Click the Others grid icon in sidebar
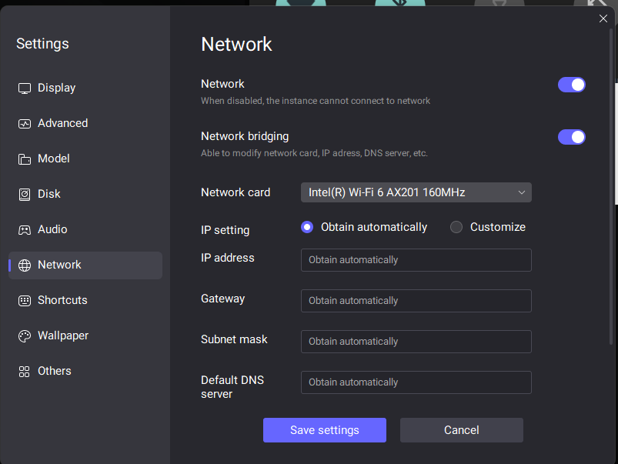This screenshot has height=464, width=618. (x=25, y=372)
